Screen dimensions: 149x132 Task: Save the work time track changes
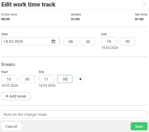click(x=139, y=126)
